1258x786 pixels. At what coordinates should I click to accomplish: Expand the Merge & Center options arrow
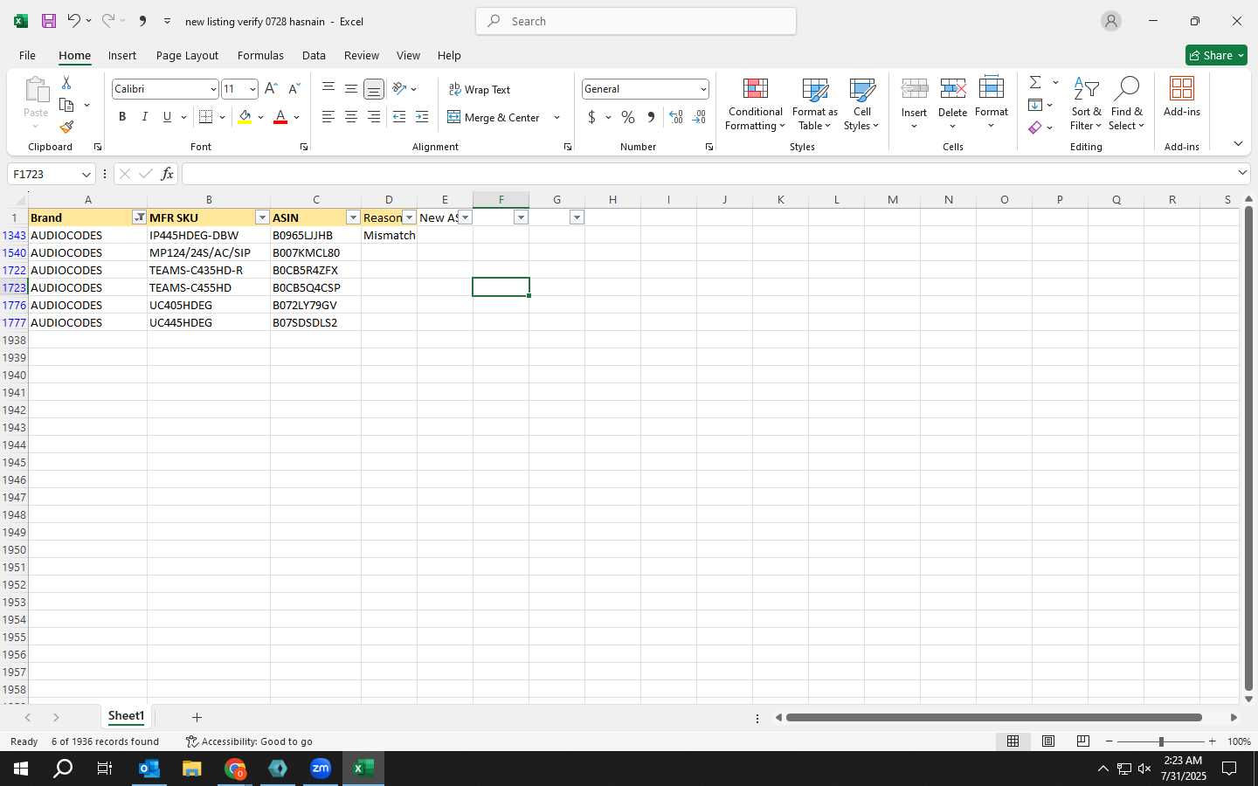[x=556, y=117]
